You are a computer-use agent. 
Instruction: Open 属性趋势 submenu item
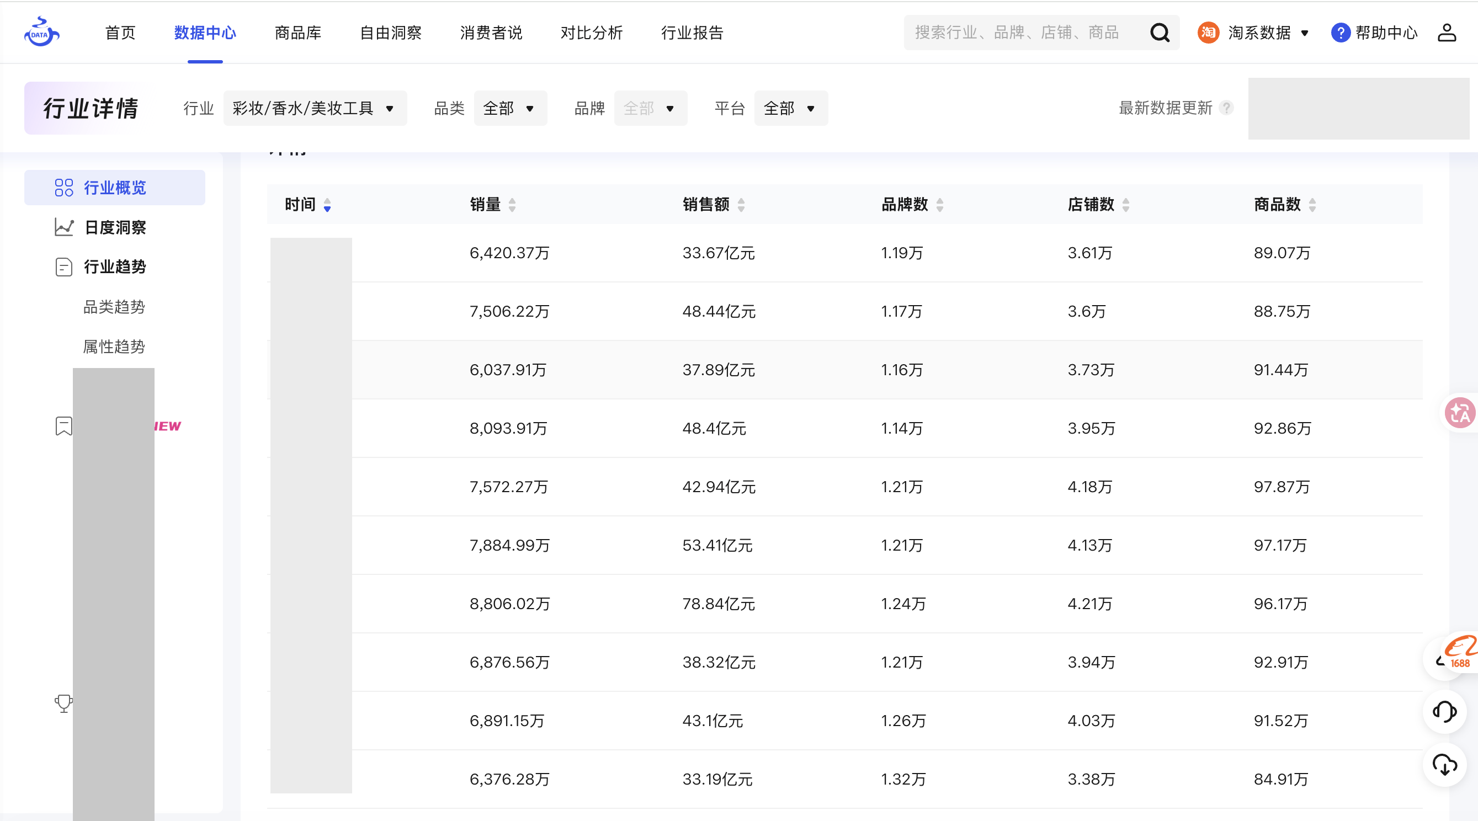[114, 346]
